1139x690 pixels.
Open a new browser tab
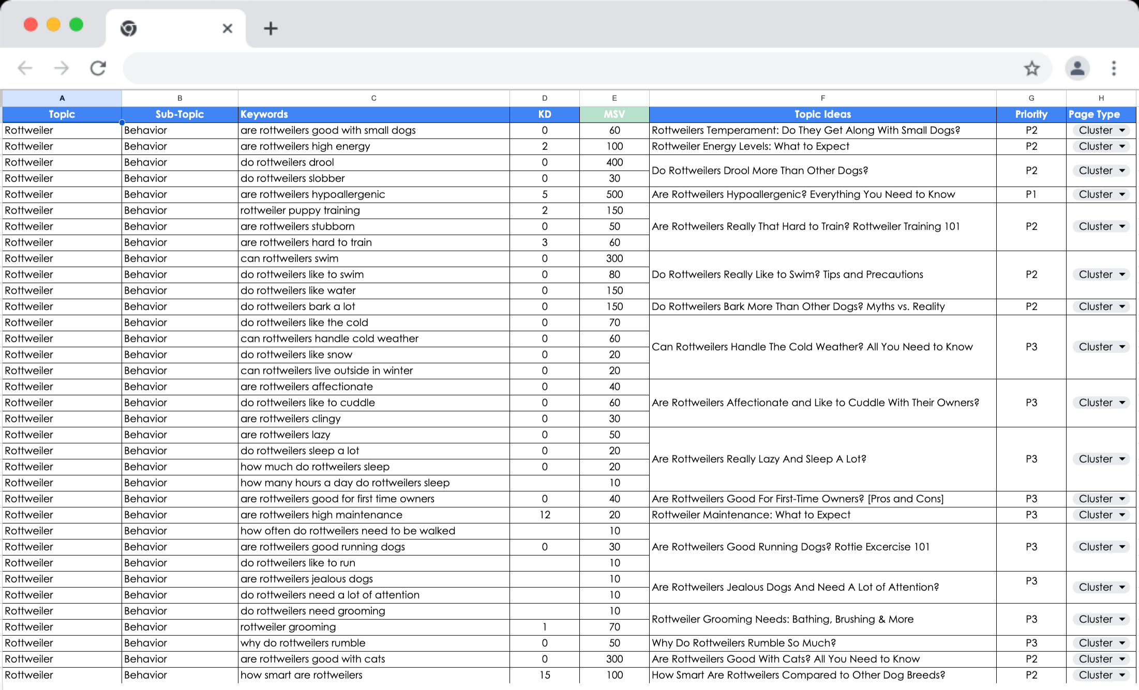[x=271, y=28]
